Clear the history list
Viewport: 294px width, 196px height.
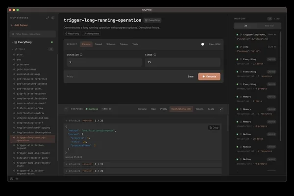tap(277, 19)
